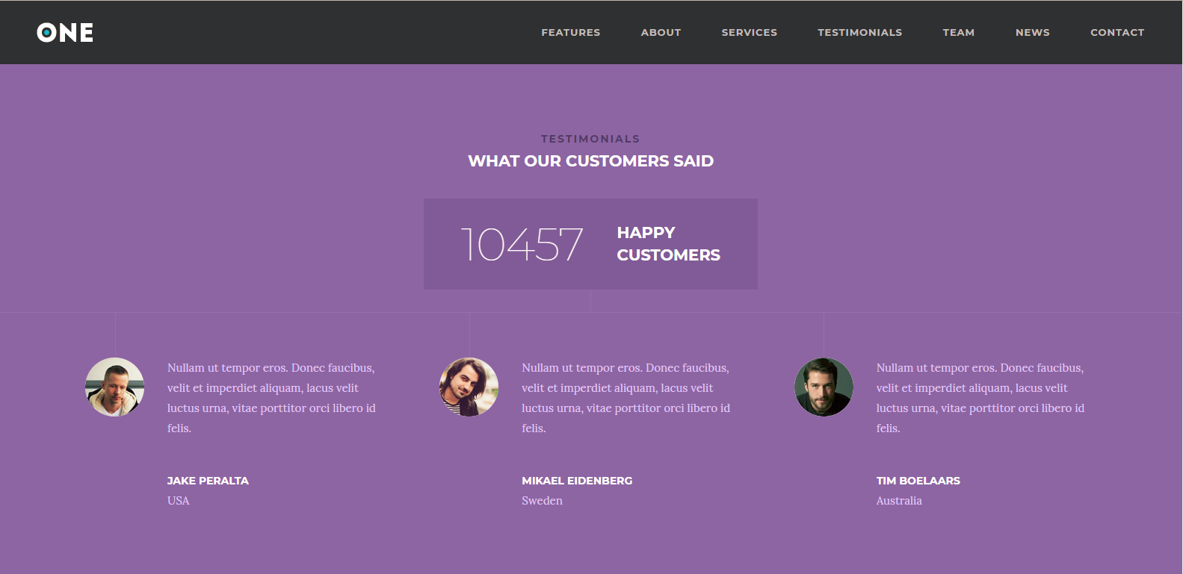Go to the About section
1183x574 pixels.
[661, 33]
